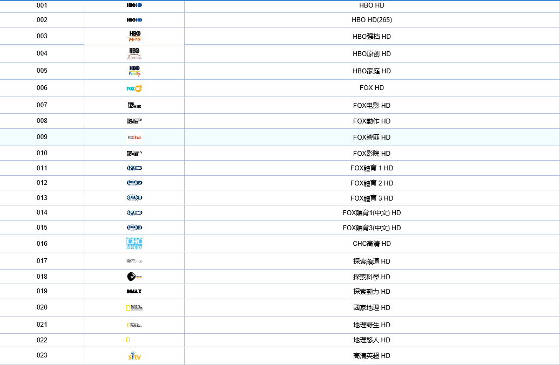Click the FOX Sports logo in row 011
The image size is (560, 365).
tap(134, 168)
